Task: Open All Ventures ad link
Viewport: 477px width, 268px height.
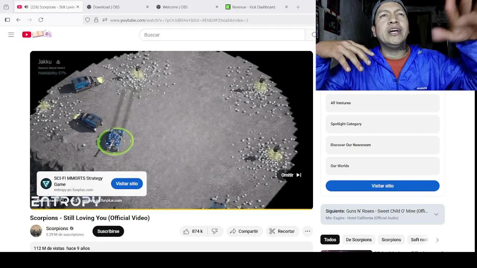Action: point(382,103)
